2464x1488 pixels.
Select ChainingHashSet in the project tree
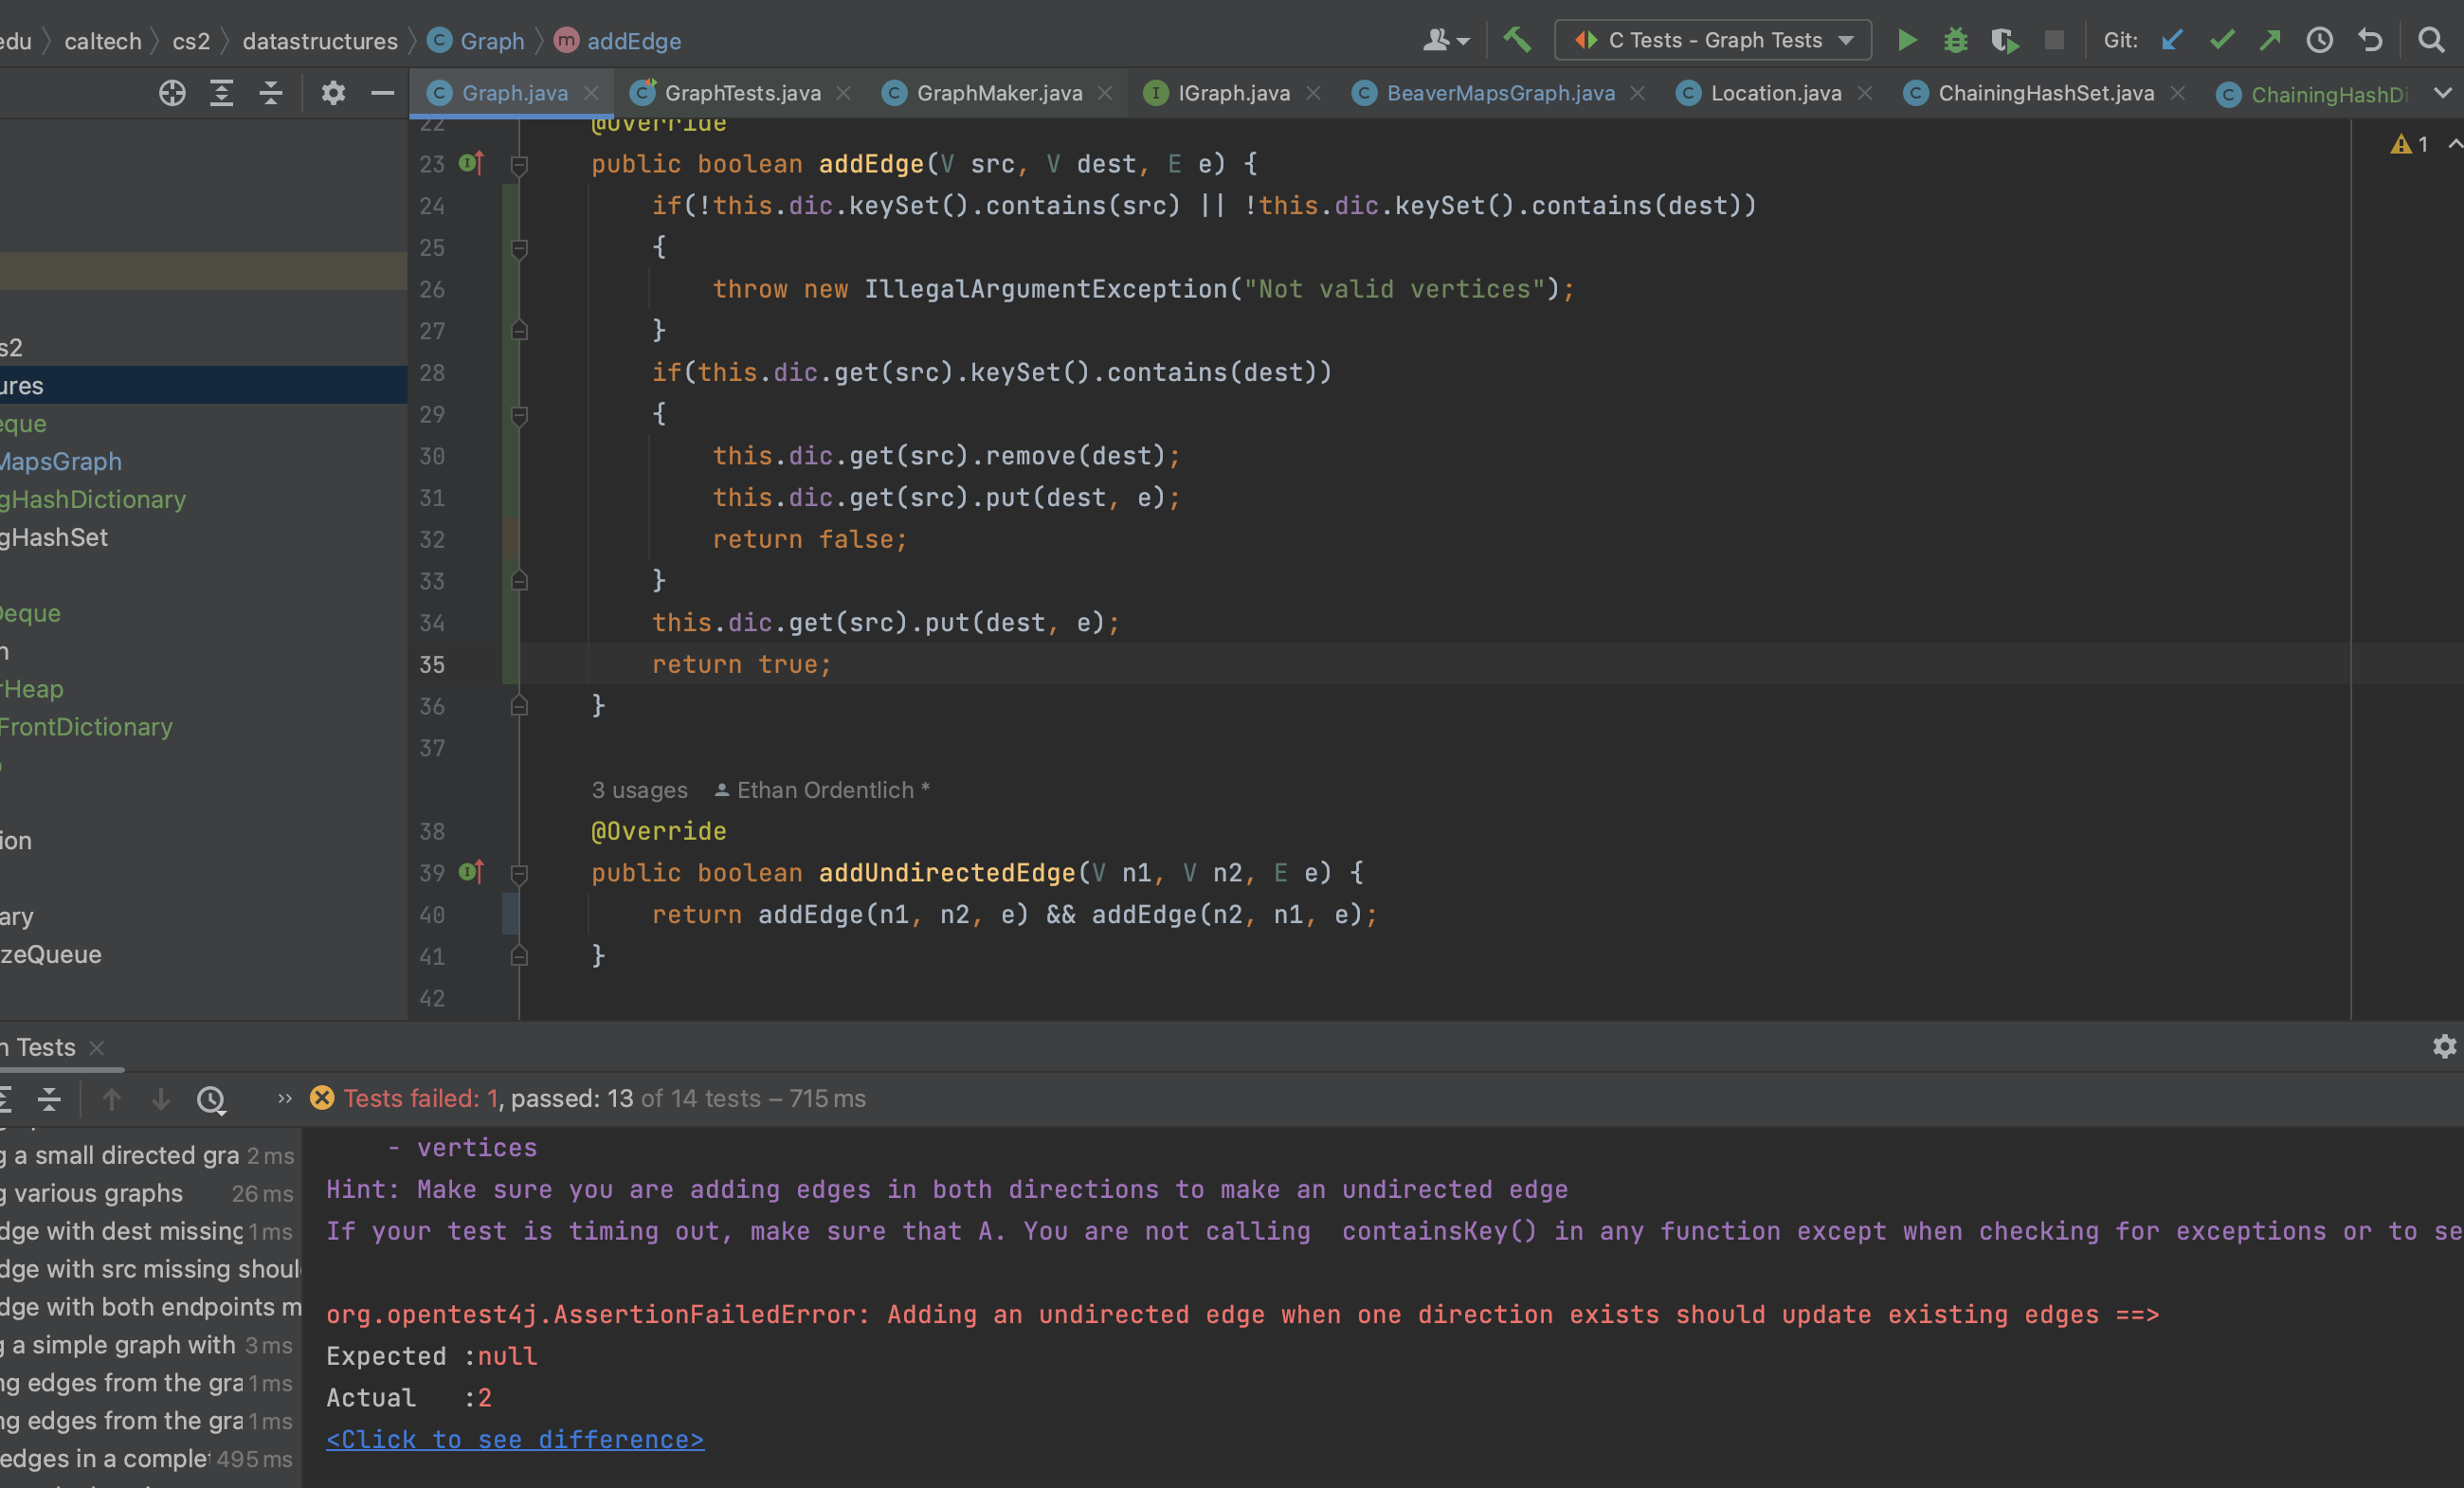click(x=55, y=537)
